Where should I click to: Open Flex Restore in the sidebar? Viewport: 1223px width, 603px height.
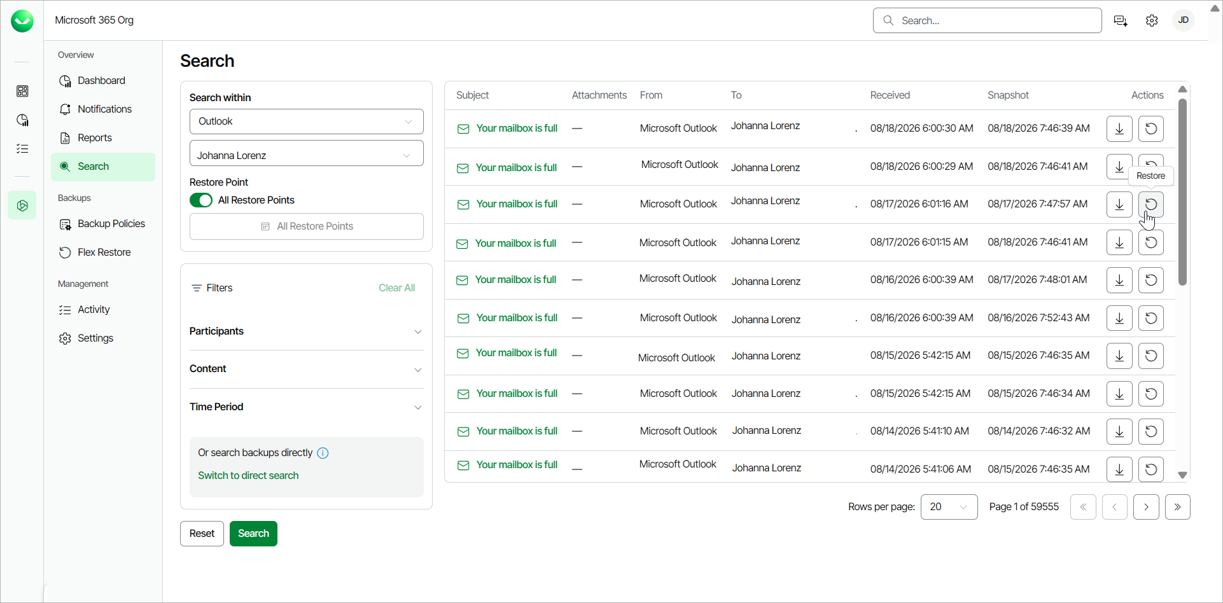[103, 253]
